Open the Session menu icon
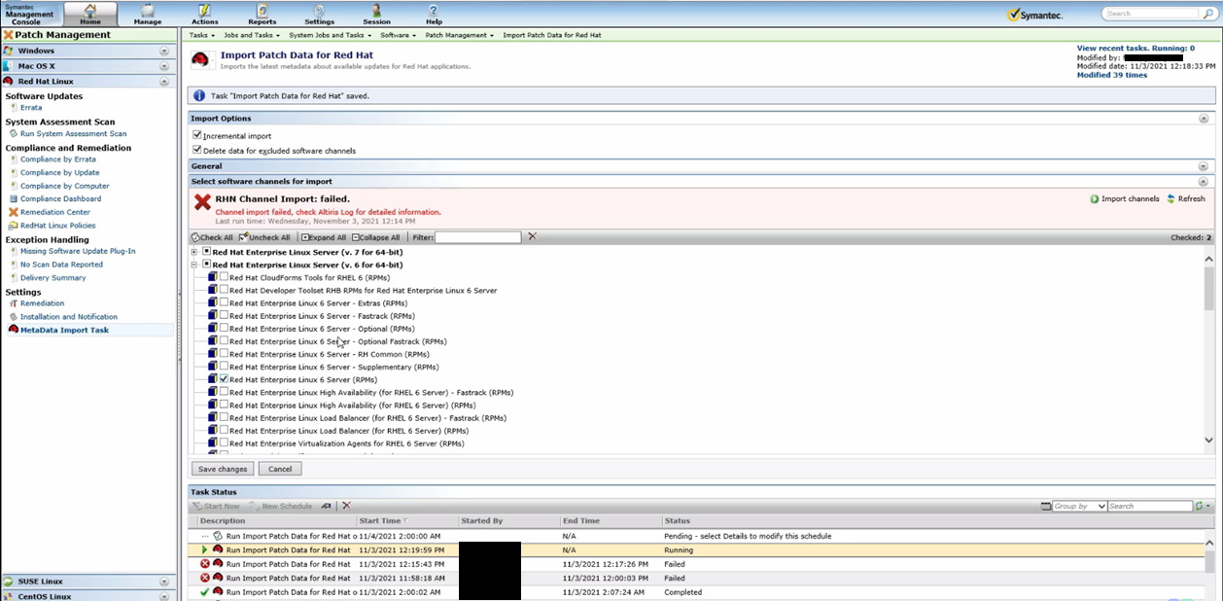1223x601 pixels. pos(376,10)
